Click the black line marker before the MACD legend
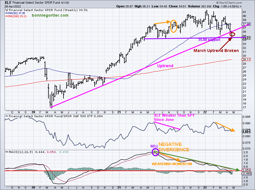The image size is (255, 190). [7, 152]
